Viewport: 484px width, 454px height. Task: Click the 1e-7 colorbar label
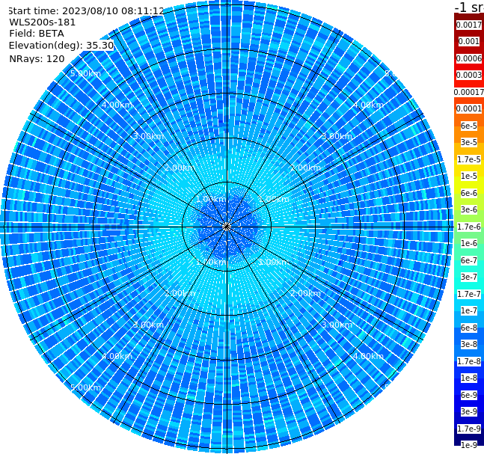[x=469, y=310]
